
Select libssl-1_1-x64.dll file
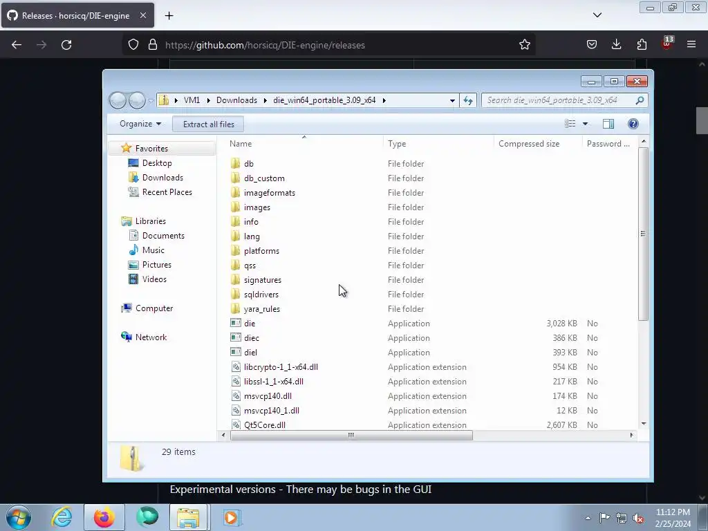[274, 382]
